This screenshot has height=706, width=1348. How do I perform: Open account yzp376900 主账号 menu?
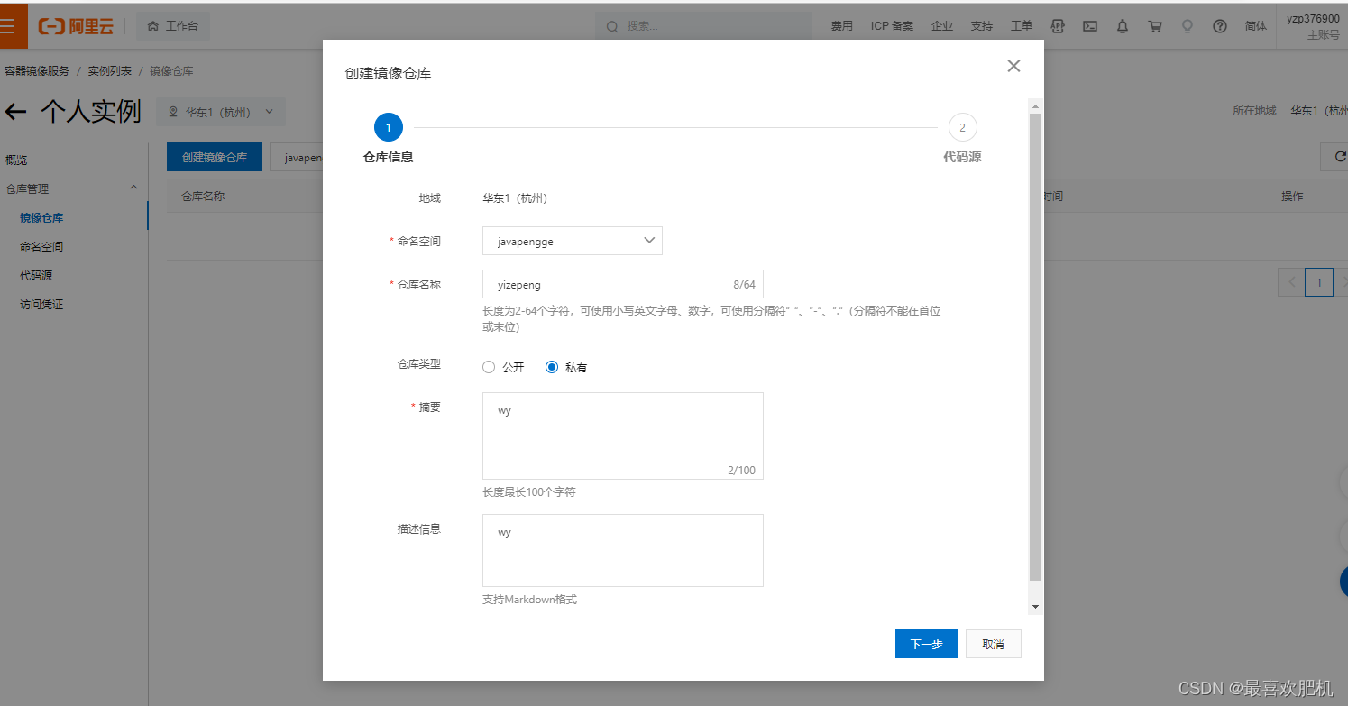click(x=1312, y=26)
